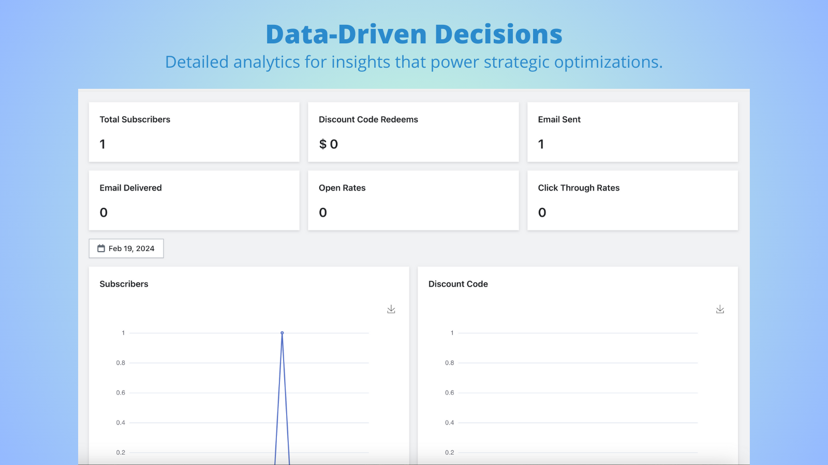This screenshot has width=828, height=465.
Task: Download the Discount Code chart image
Action: (720, 309)
